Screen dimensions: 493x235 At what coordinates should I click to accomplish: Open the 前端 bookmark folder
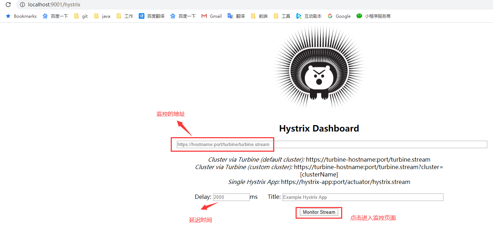[259, 16]
